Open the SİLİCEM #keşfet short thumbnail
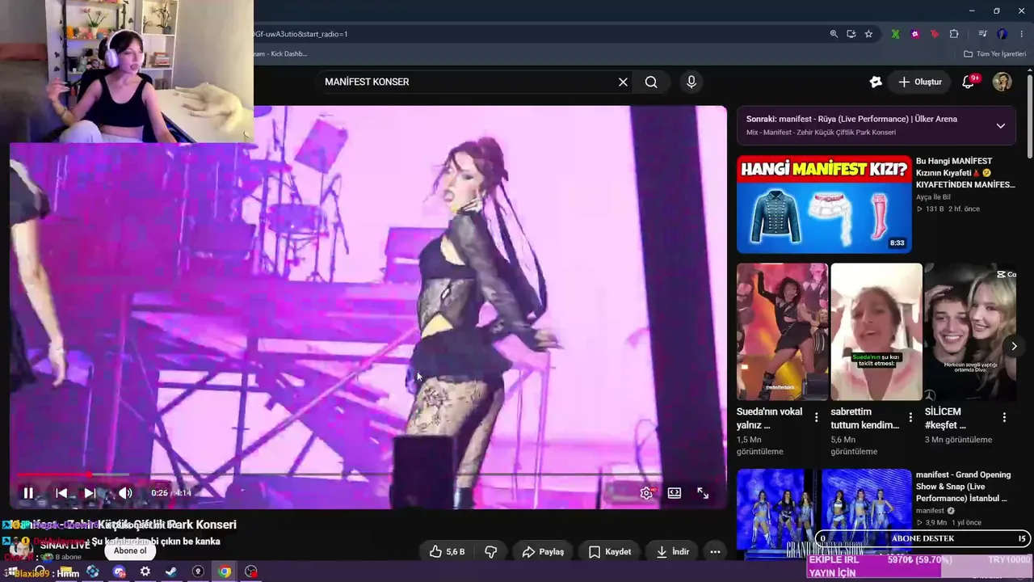The height and width of the screenshot is (582, 1034). click(970, 331)
